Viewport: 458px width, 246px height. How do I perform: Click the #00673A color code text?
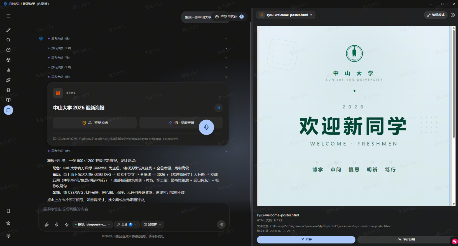[x=100, y=168]
